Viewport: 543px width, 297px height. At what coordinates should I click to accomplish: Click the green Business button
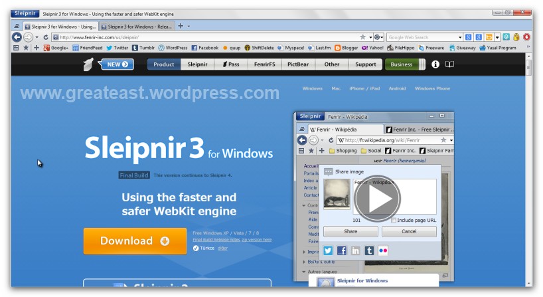point(402,64)
